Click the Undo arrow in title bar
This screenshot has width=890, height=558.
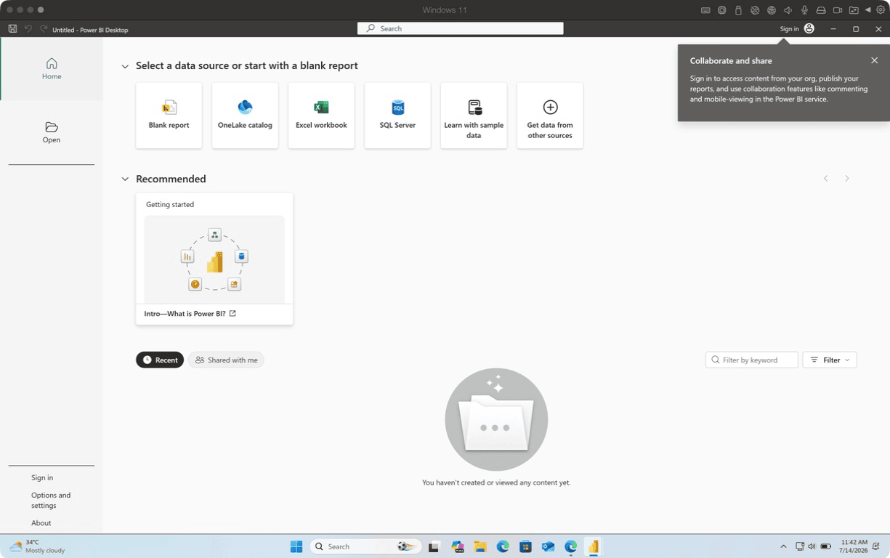28,29
